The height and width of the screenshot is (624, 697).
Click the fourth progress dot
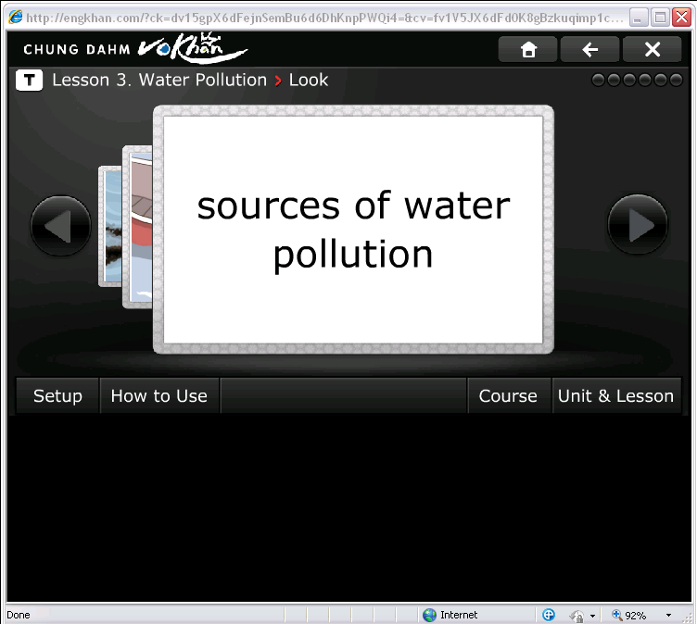click(645, 81)
